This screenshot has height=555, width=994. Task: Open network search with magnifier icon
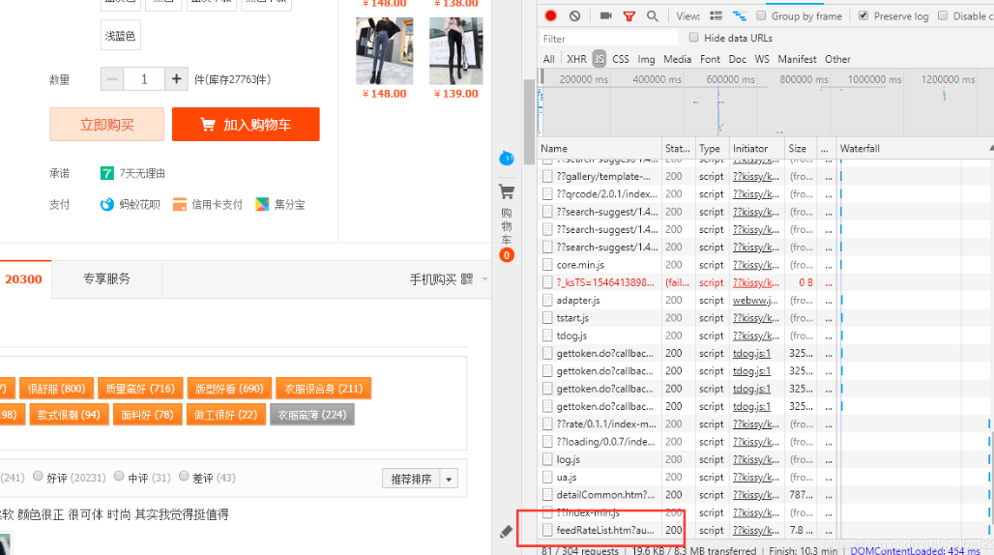click(653, 15)
